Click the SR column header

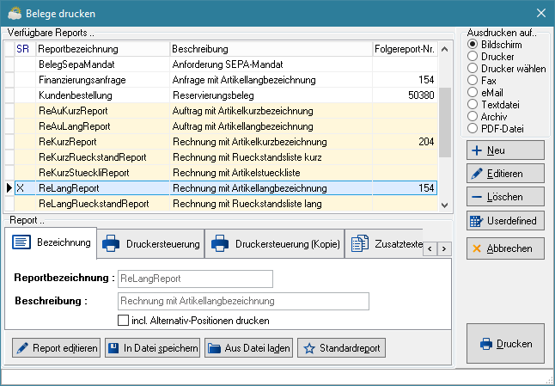tap(25, 49)
